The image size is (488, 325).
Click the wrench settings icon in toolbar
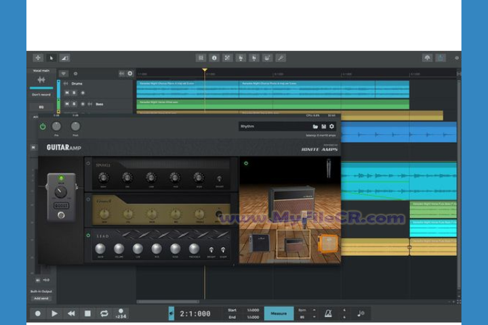pos(281,58)
